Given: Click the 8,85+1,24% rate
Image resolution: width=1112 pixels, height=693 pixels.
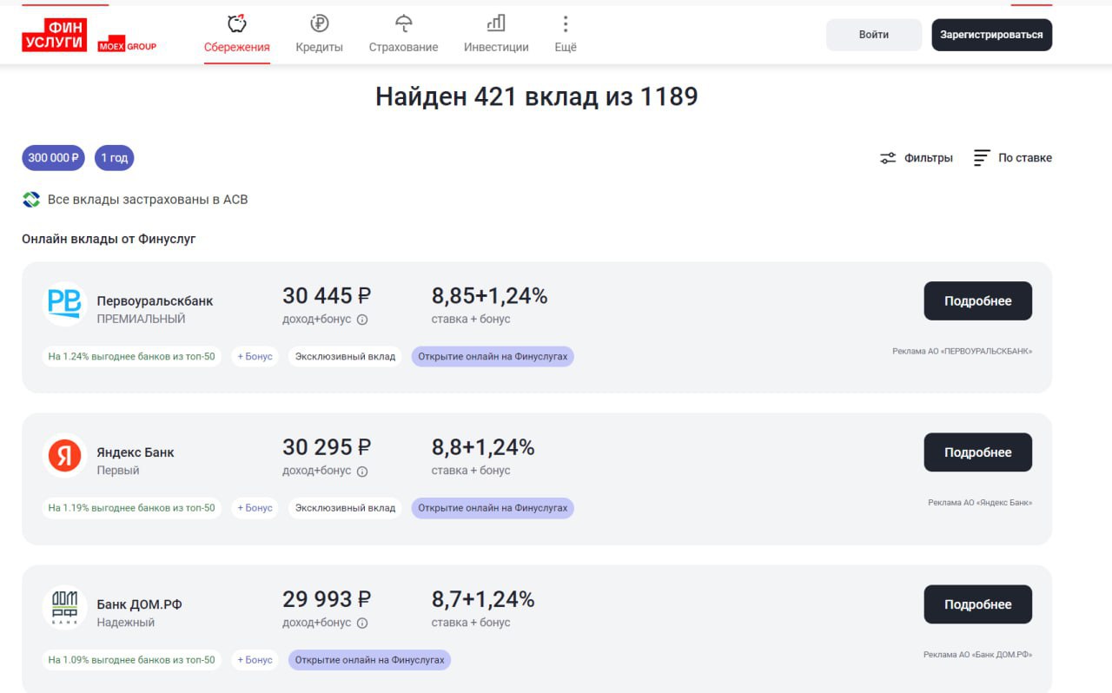Looking at the screenshot, I should 489,296.
